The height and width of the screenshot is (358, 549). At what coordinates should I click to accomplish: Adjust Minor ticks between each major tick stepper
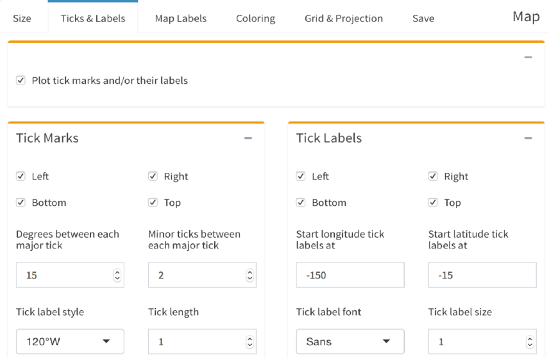pyautogui.click(x=249, y=275)
